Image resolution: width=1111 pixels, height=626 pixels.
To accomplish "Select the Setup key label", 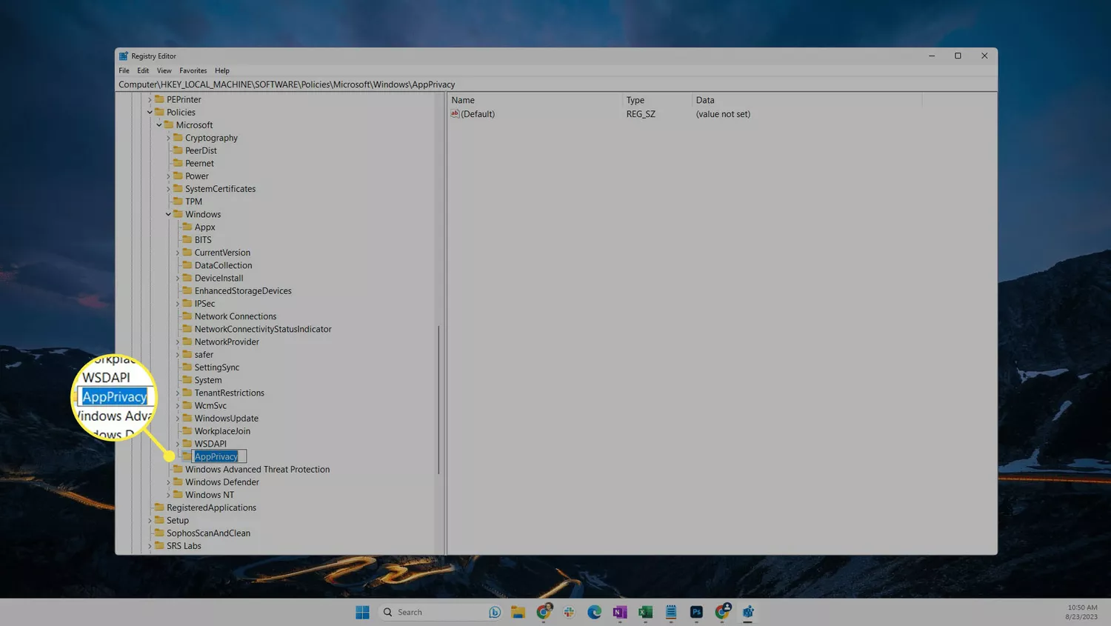I will click(x=178, y=520).
